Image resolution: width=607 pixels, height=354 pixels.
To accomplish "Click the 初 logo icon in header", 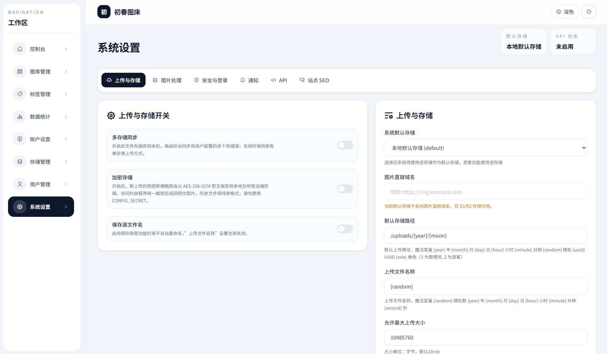I will [x=104, y=12].
